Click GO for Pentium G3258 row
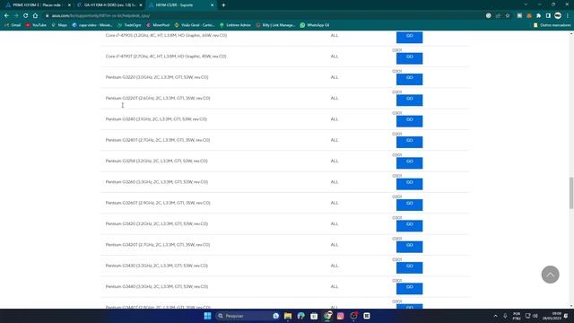 click(x=409, y=162)
